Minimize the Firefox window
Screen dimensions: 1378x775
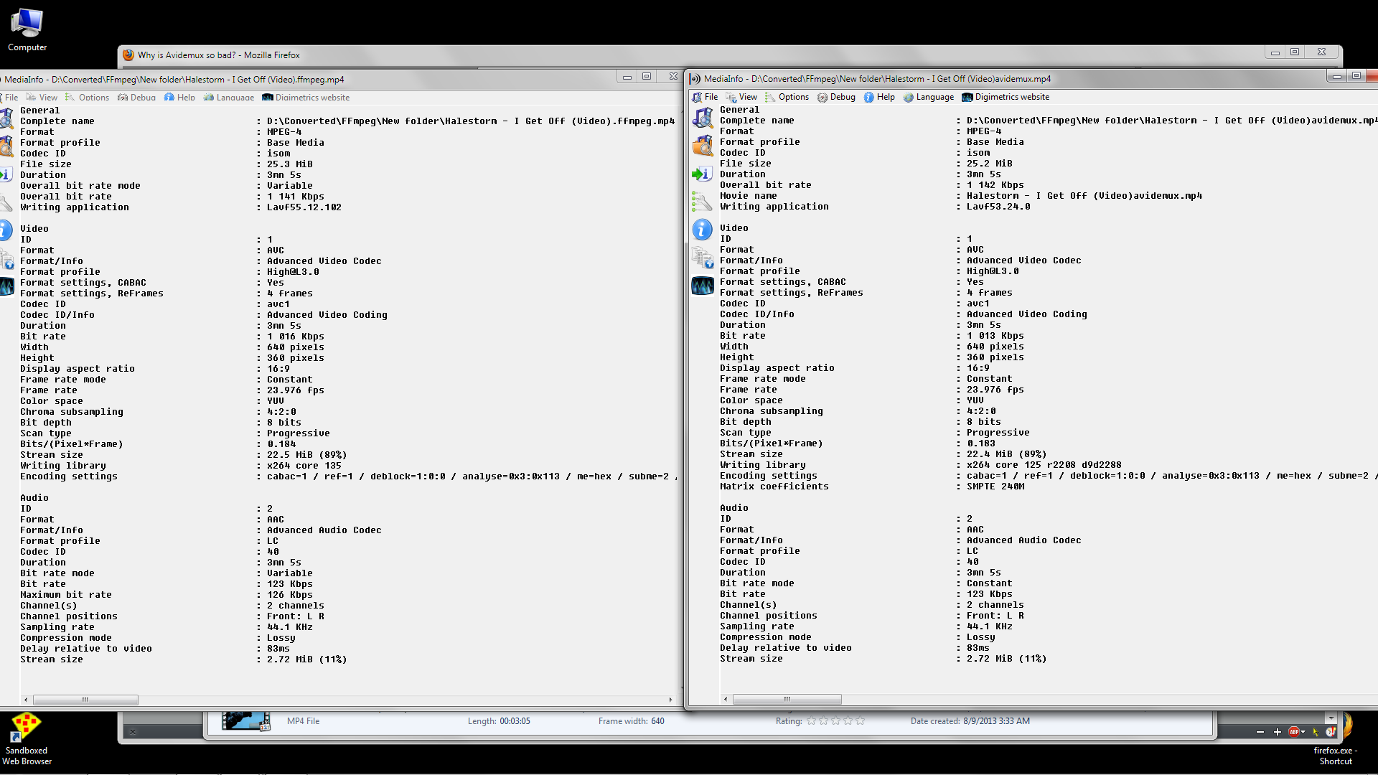(x=1275, y=52)
